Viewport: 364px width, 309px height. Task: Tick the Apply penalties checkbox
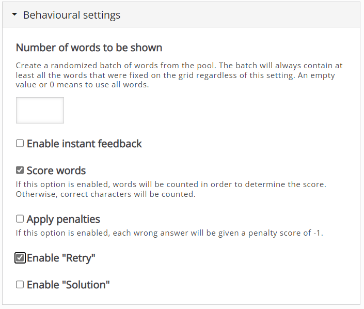(x=20, y=219)
